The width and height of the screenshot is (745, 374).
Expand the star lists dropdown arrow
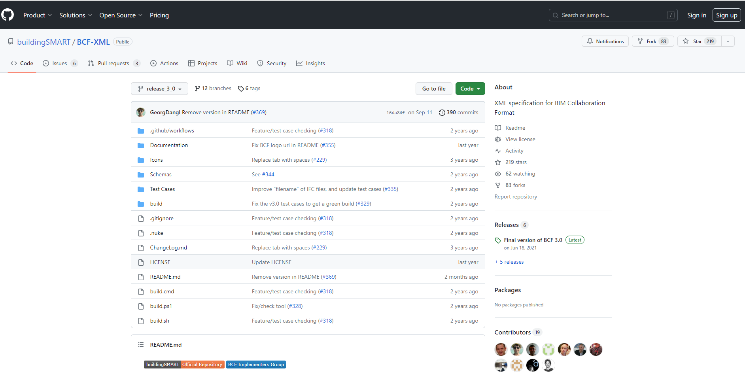point(728,42)
